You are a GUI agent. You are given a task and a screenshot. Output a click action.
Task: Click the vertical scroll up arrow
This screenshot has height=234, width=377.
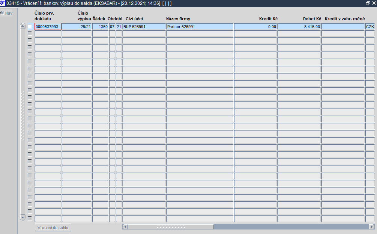coord(23,26)
